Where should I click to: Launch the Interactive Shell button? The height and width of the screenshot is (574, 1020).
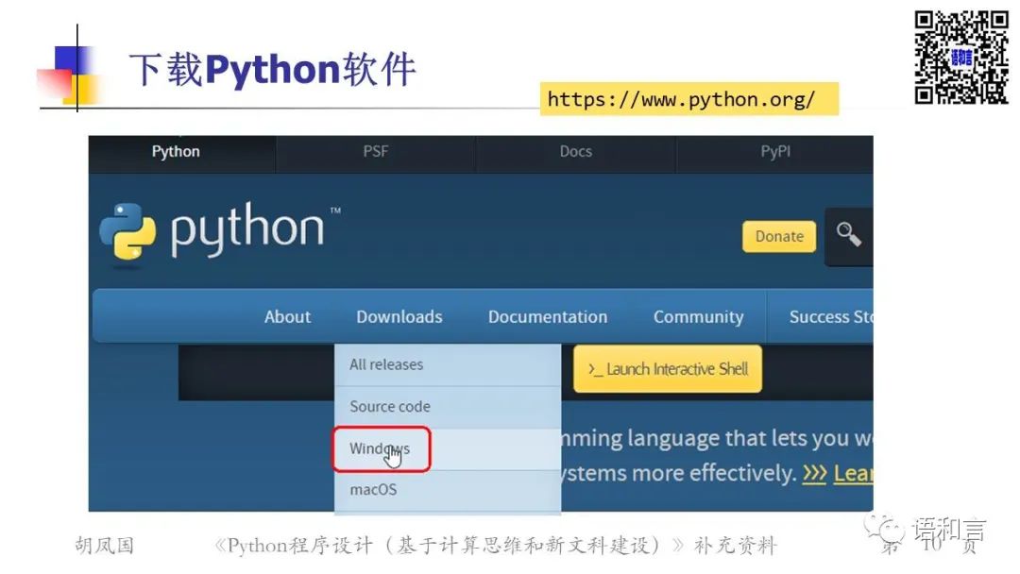668,368
